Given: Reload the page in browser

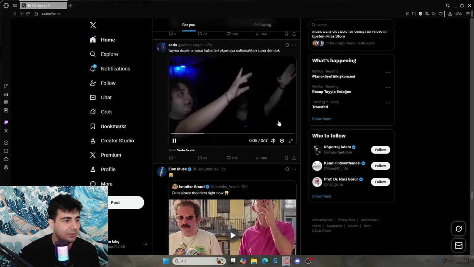Looking at the screenshot, I should tap(28, 14).
